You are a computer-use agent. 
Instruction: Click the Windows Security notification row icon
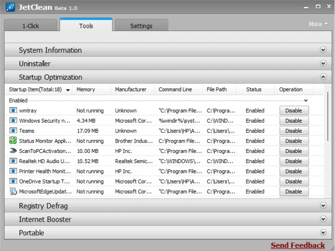click(13, 120)
